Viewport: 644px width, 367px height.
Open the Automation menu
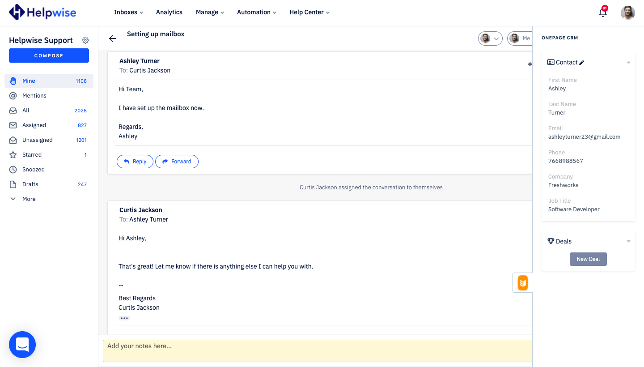tap(256, 12)
